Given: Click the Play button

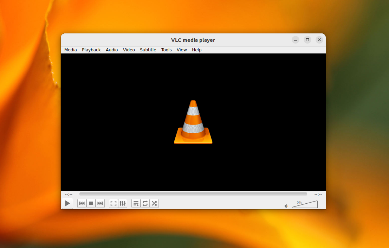Looking at the screenshot, I should click(x=67, y=203).
